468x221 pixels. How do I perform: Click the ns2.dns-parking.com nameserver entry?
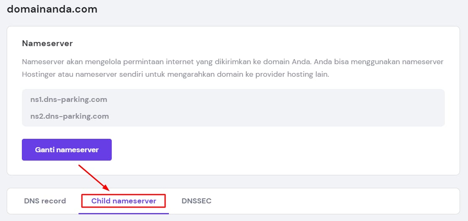click(69, 116)
